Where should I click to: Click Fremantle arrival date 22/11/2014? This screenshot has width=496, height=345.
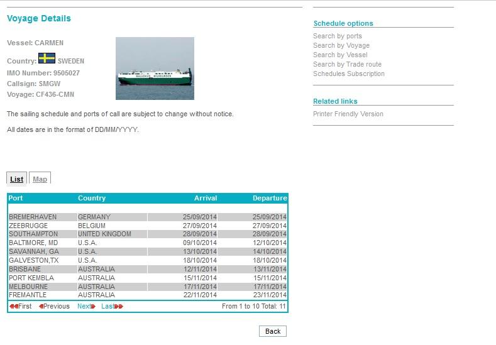tap(200, 295)
